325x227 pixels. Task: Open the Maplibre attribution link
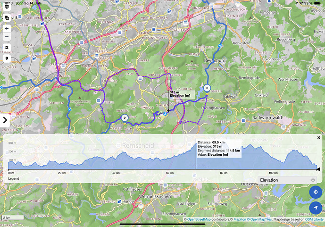tap(240, 219)
